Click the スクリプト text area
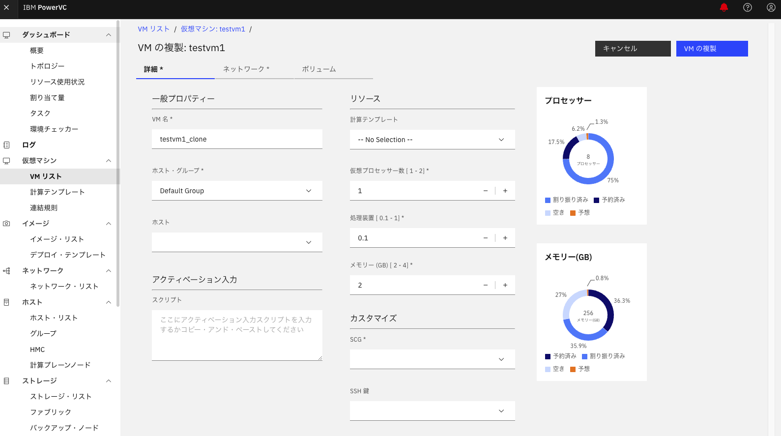Screen dimensions: 781x436 point(237,335)
